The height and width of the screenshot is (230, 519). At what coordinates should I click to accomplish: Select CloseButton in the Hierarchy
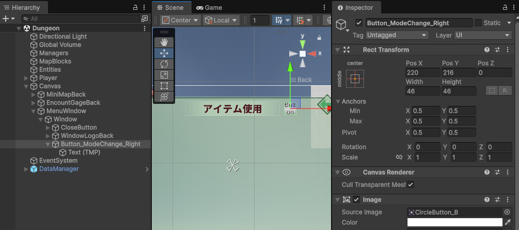[x=78, y=128]
